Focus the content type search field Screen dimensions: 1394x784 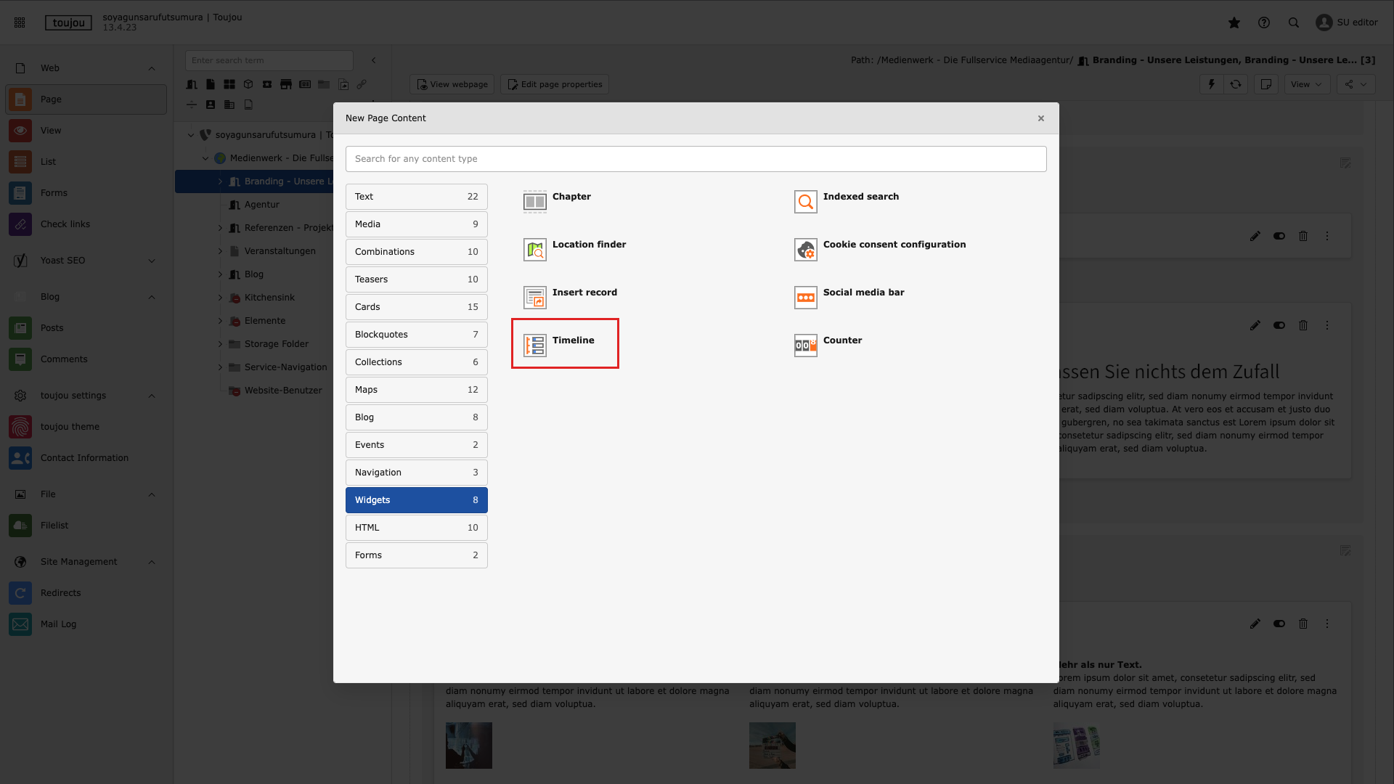tap(696, 159)
